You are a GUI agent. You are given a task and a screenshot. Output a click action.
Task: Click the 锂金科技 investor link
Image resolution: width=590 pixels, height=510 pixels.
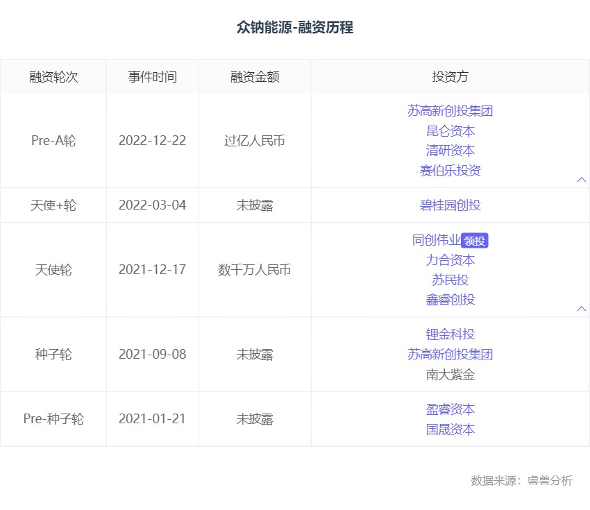point(450,334)
